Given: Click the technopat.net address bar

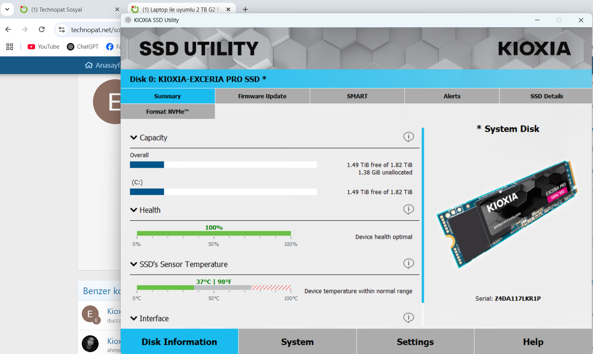Looking at the screenshot, I should 96,30.
